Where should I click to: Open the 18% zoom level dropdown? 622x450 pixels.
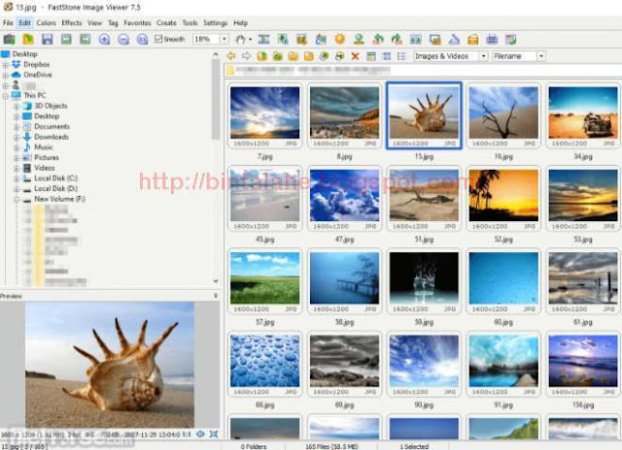point(225,39)
